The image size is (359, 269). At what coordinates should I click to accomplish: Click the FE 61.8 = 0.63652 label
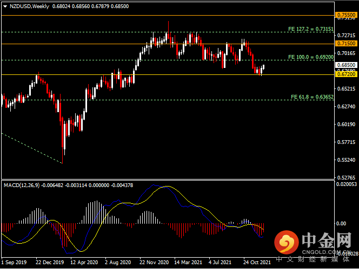(x=312, y=97)
